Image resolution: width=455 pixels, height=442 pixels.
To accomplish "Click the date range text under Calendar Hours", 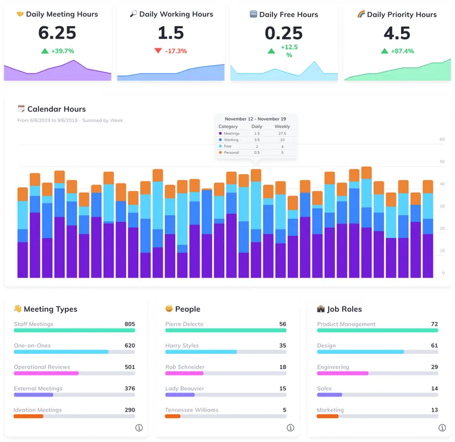I will (70, 120).
